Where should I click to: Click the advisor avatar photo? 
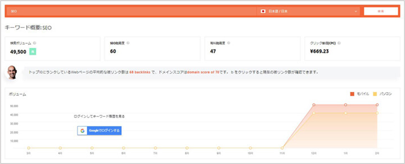[12, 72]
